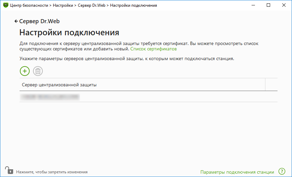Click the green plus add server icon
292x177 pixels.
[x=25, y=71]
